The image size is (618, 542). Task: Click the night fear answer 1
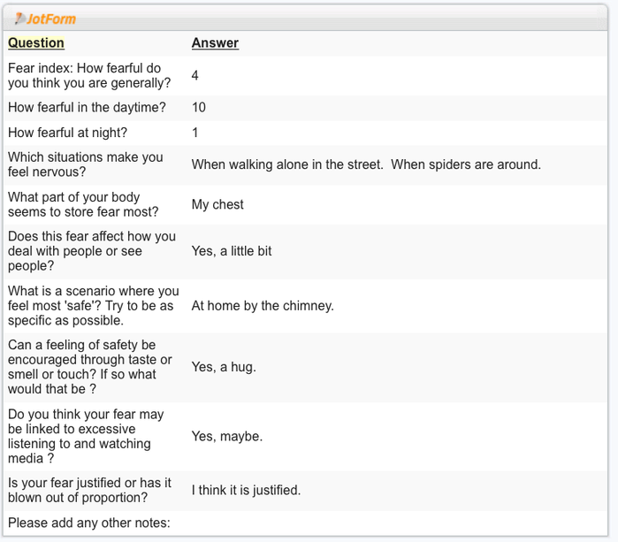point(195,133)
